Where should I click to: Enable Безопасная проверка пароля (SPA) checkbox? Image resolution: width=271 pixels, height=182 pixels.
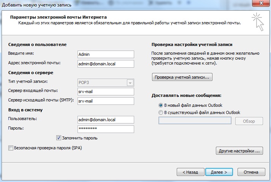[x=11, y=148]
